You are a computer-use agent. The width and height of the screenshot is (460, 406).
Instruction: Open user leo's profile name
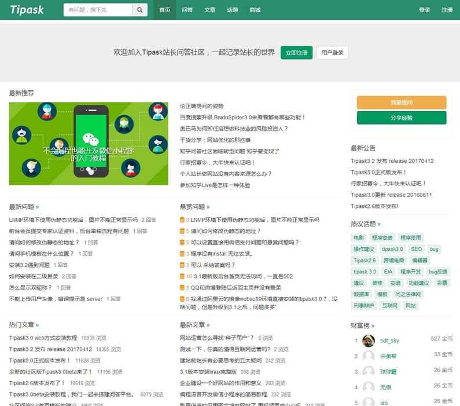pyautogui.click(x=384, y=403)
